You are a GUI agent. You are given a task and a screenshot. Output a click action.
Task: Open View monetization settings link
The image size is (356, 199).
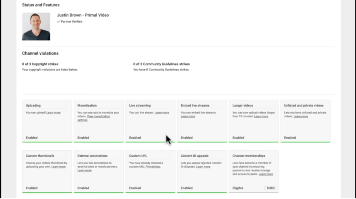click(x=98, y=116)
